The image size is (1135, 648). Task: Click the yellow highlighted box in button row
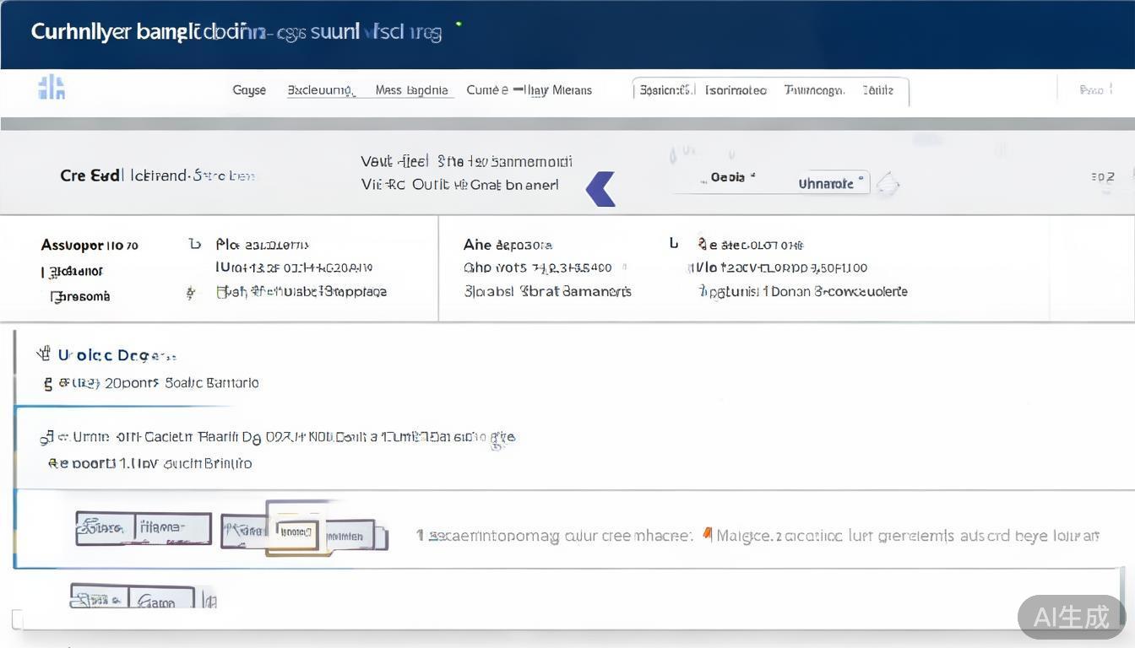coord(296,532)
